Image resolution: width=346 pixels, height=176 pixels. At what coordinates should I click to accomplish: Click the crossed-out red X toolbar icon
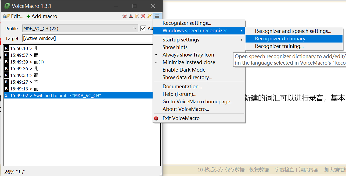[125, 16]
